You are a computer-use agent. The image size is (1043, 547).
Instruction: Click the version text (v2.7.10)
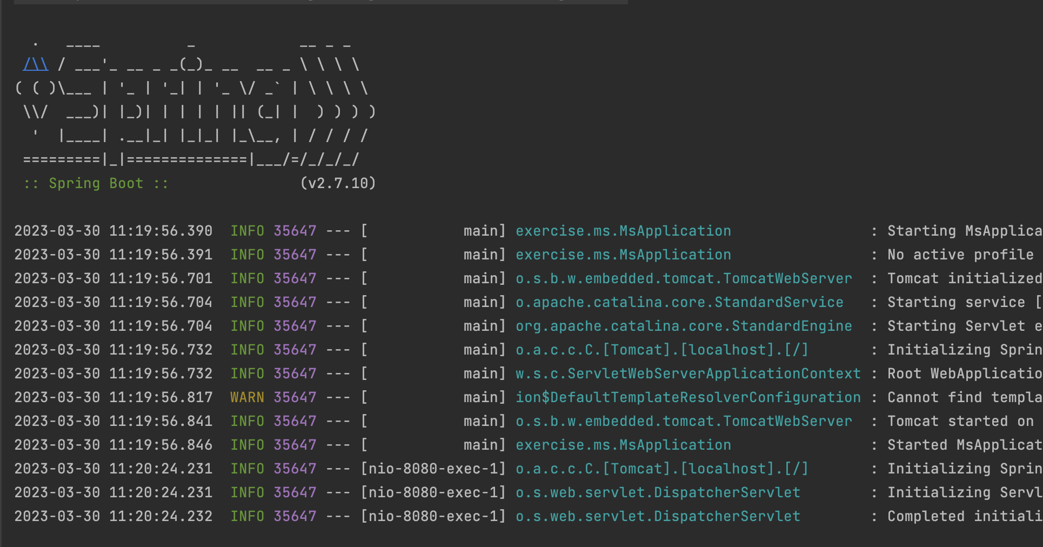(x=338, y=183)
